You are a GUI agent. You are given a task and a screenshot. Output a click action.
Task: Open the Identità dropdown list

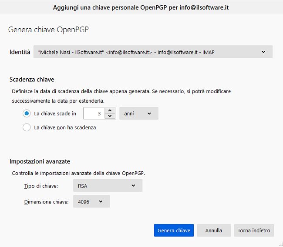click(x=153, y=52)
